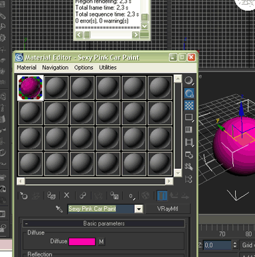Click the Put Material to Scene icon
255x257 pixels.
coord(36,195)
